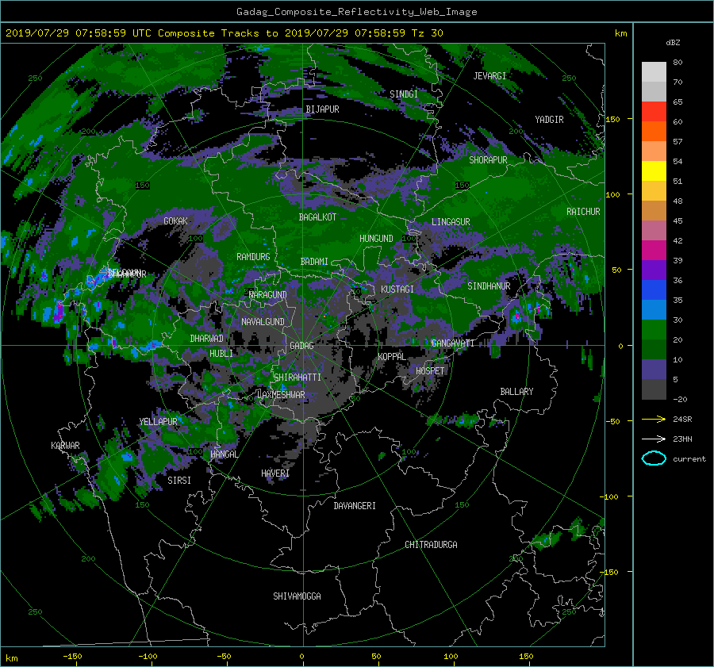The image size is (714, 667).
Task: Click the YELLAPUR city label
Action: (x=158, y=422)
